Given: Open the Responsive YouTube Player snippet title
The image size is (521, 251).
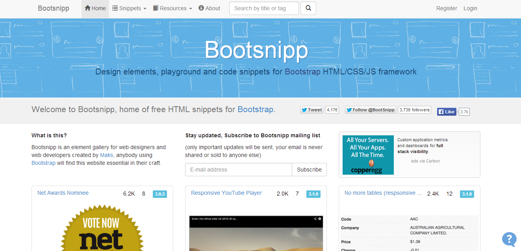Looking at the screenshot, I should coord(226,193).
